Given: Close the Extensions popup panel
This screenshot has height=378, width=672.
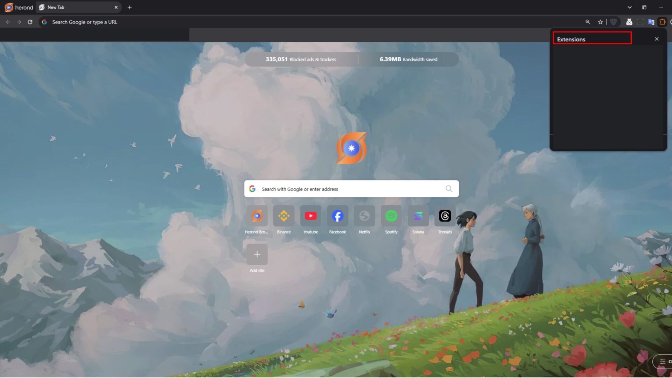Looking at the screenshot, I should click(657, 39).
